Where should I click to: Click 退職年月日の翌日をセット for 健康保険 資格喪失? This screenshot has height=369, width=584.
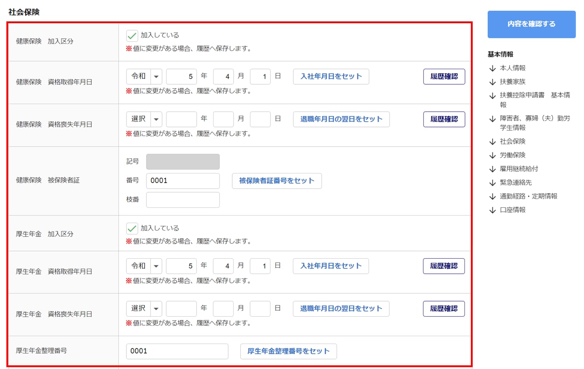pyautogui.click(x=341, y=119)
